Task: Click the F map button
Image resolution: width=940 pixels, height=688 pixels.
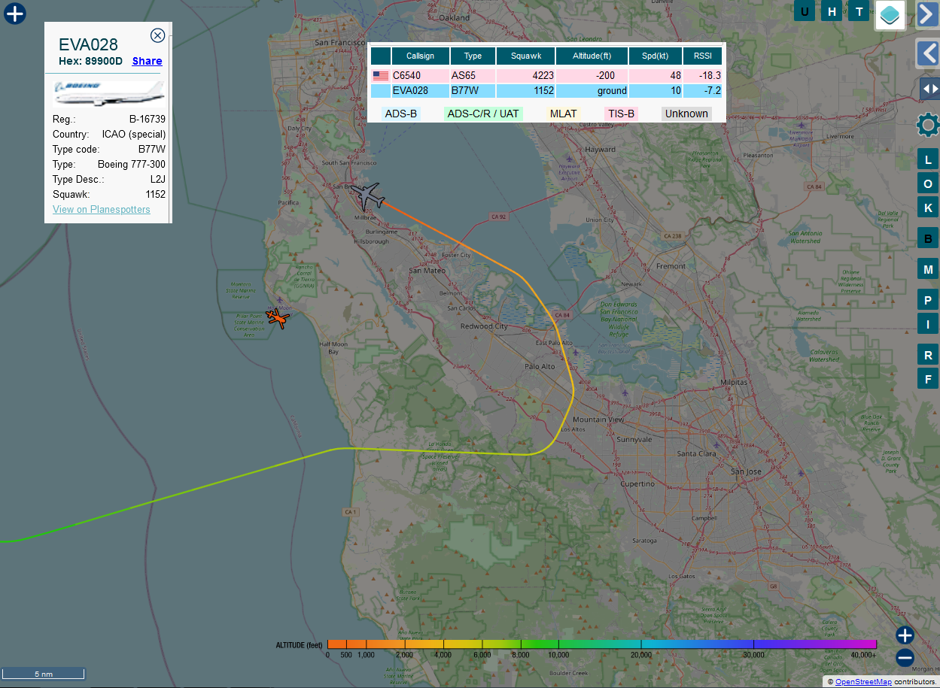Action: pos(928,379)
